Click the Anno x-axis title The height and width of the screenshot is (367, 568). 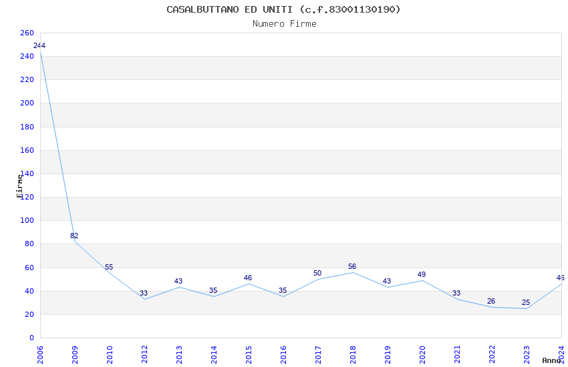[x=551, y=360]
